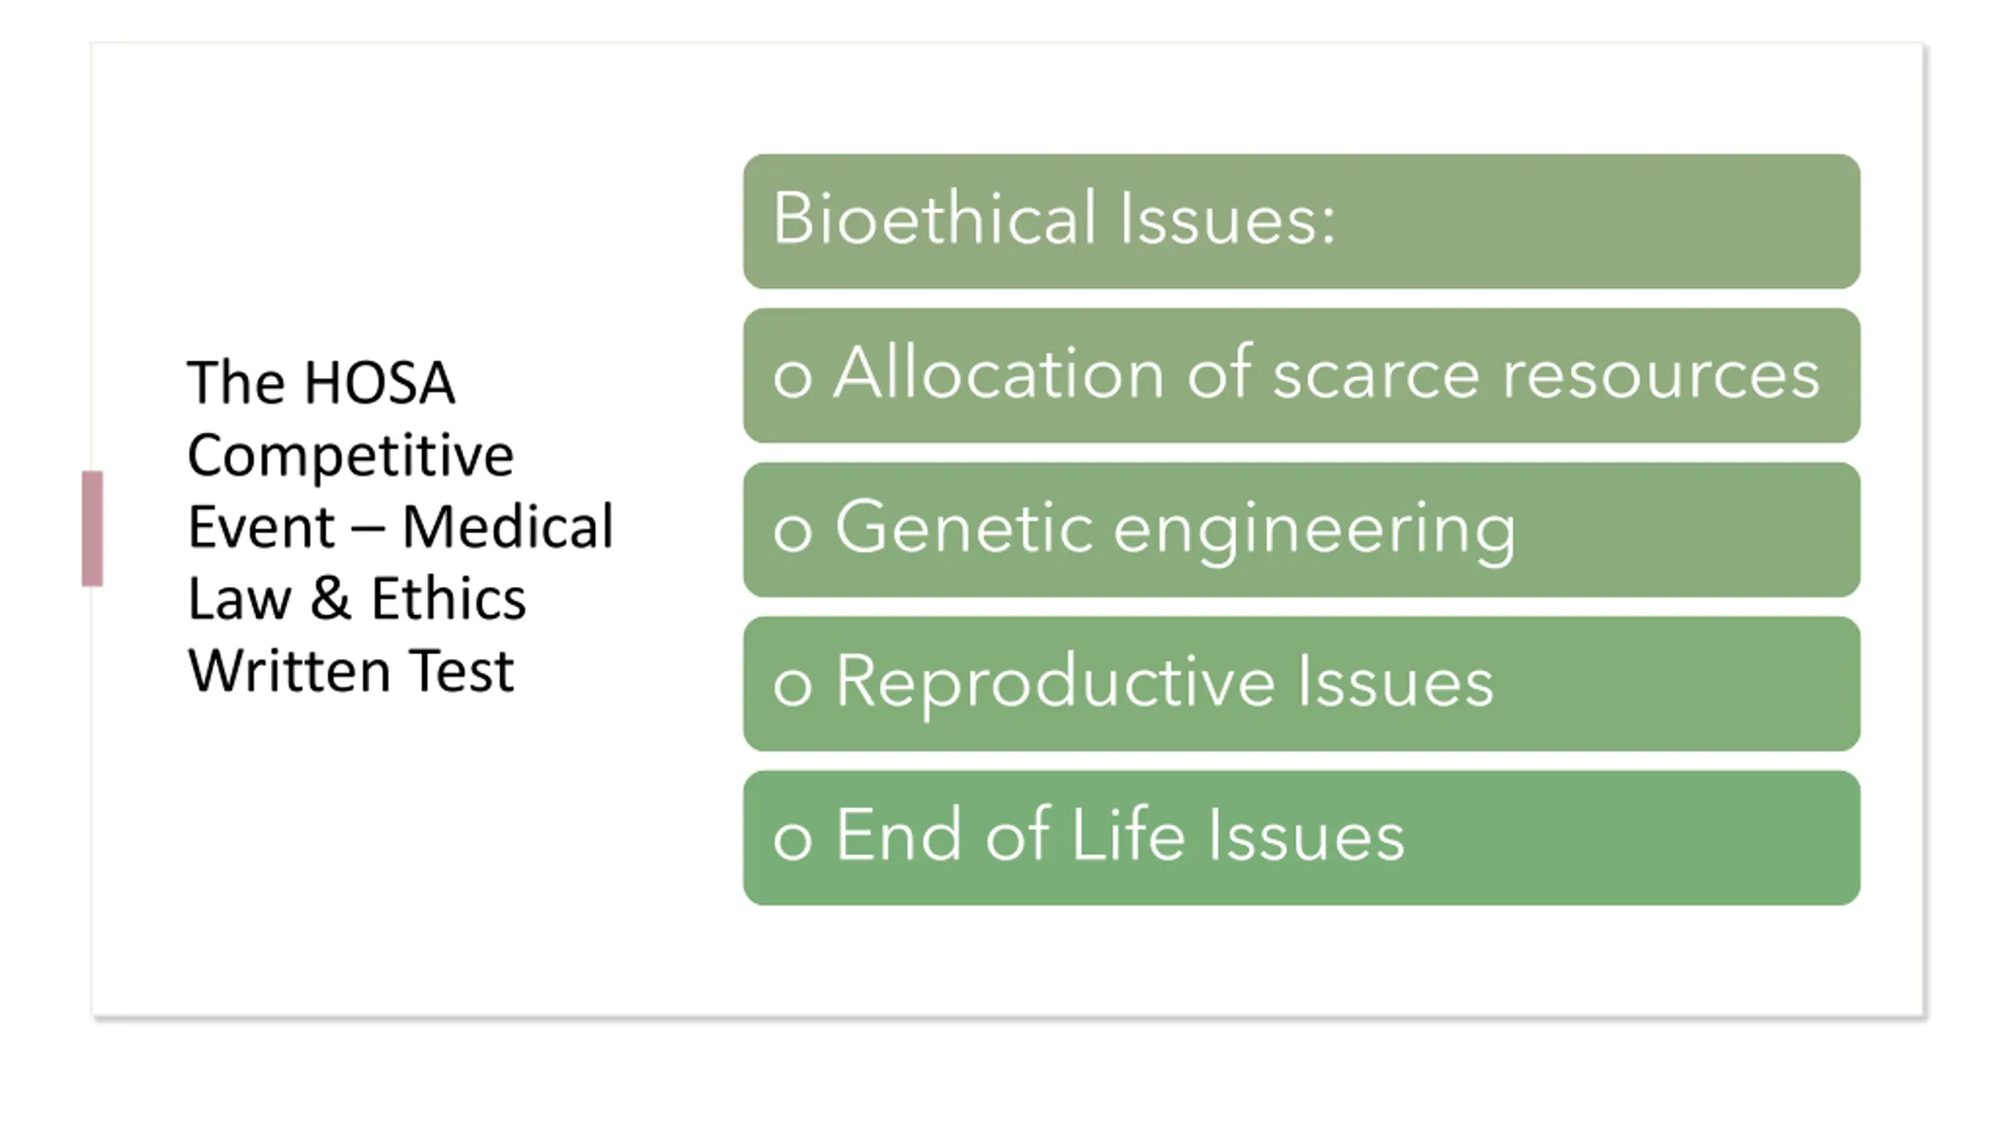Click the word "Bioethical" in the header box
This screenshot has height=1124, width=1999.
[935, 219]
